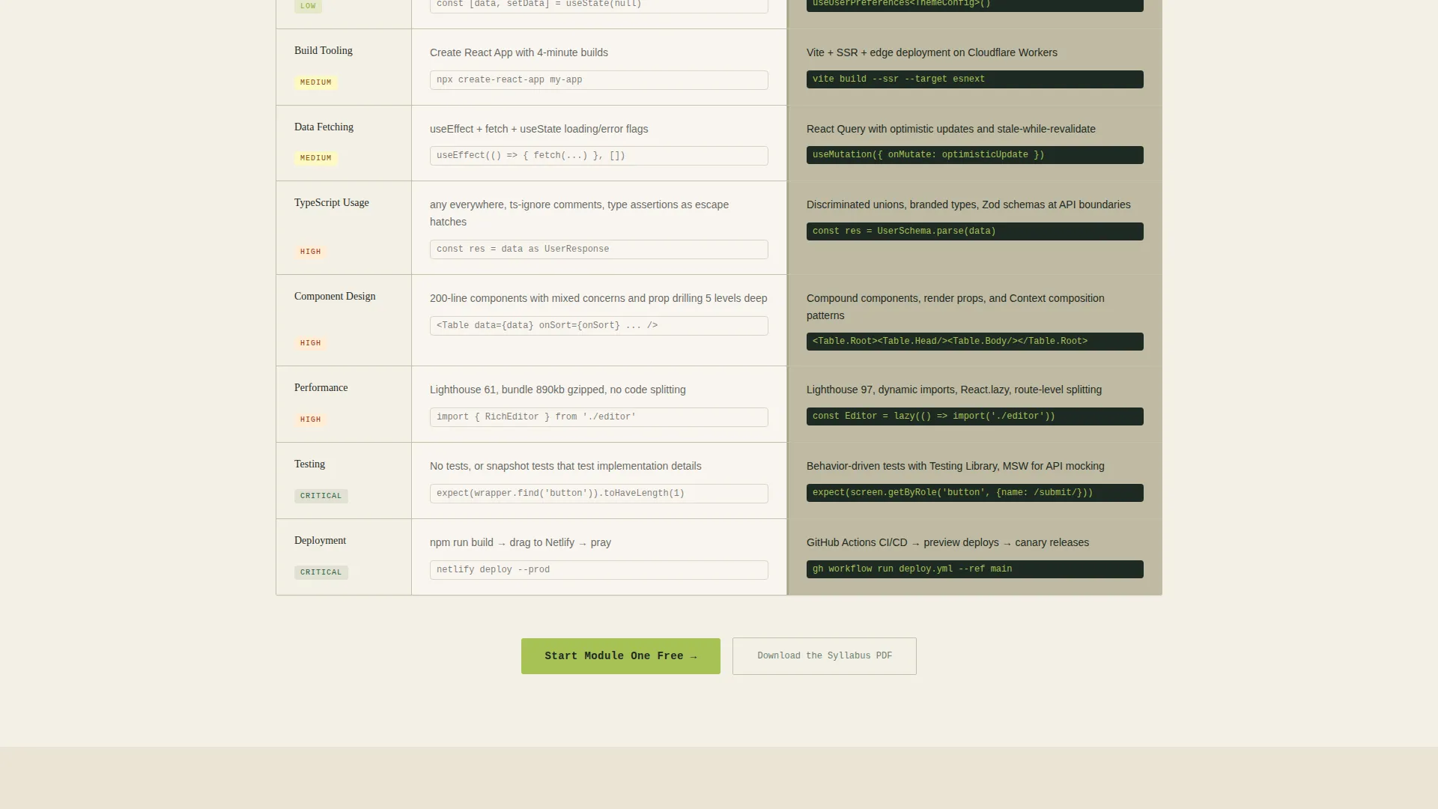Click the Table.Root compound component snippet

(974, 342)
